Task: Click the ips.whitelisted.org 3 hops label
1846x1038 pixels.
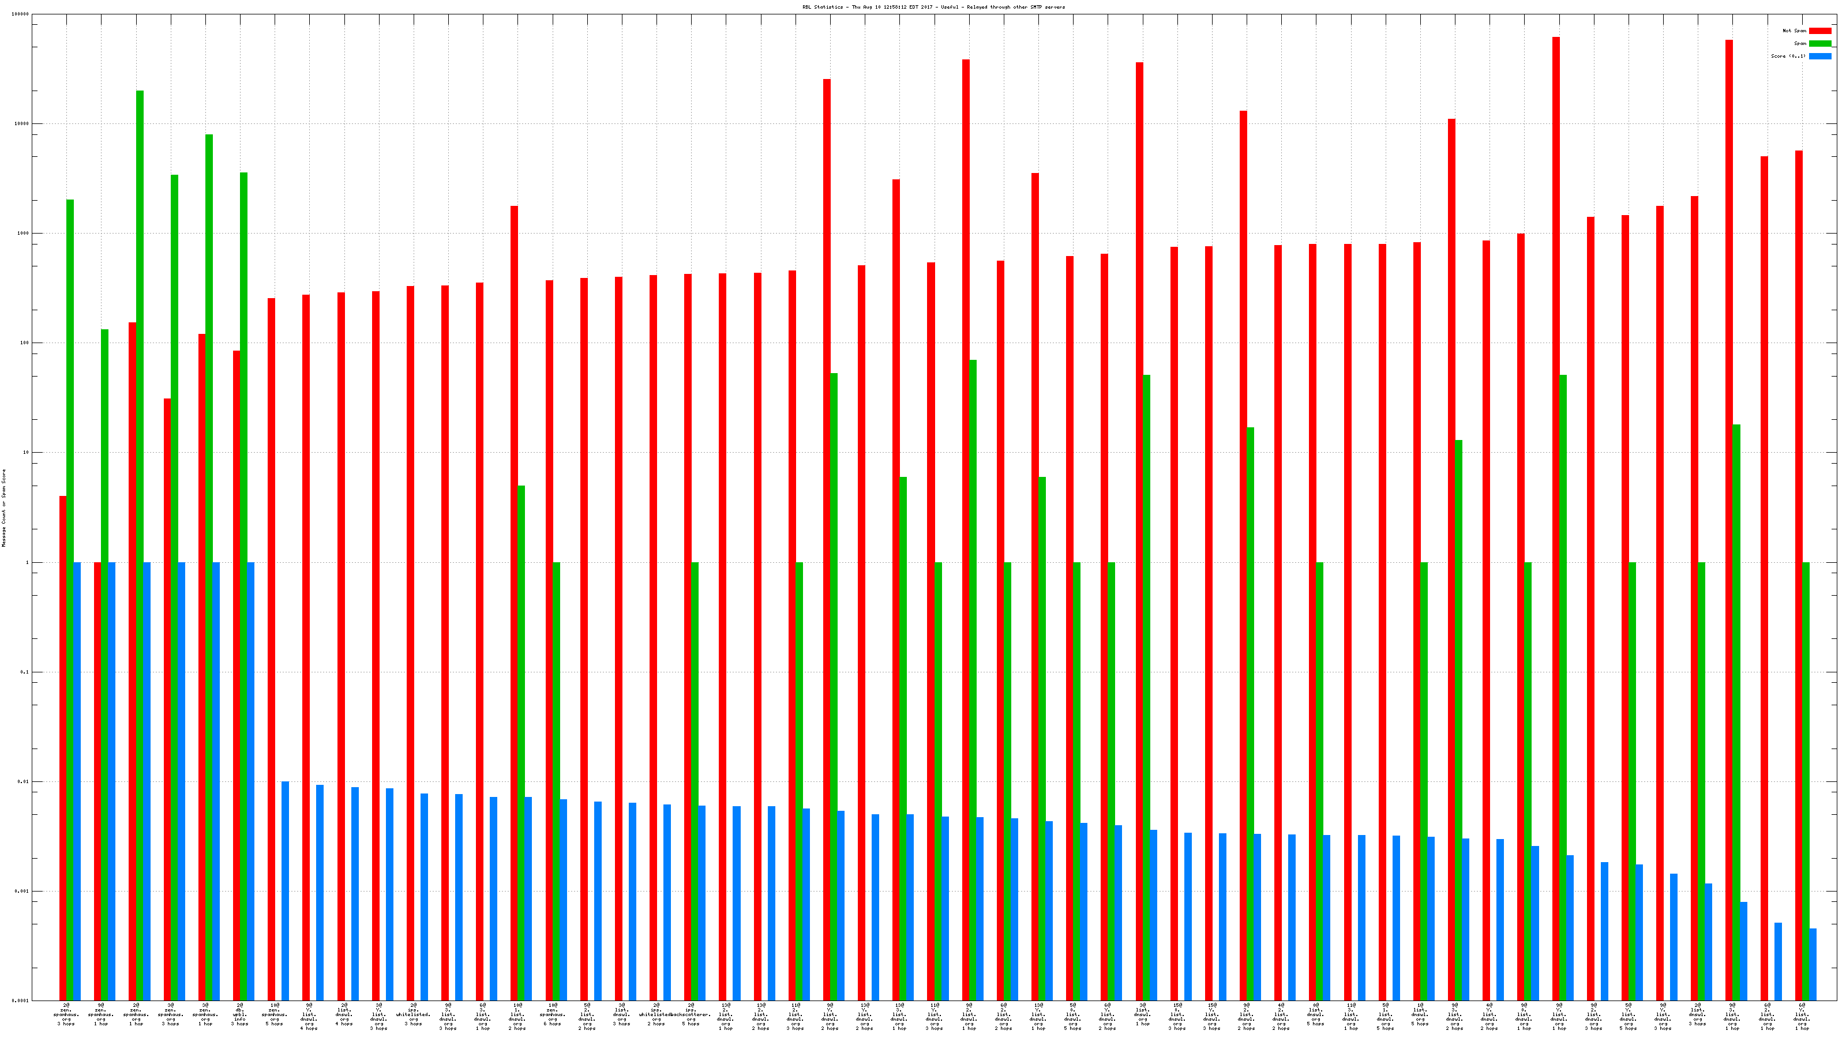Action: (x=413, y=1015)
